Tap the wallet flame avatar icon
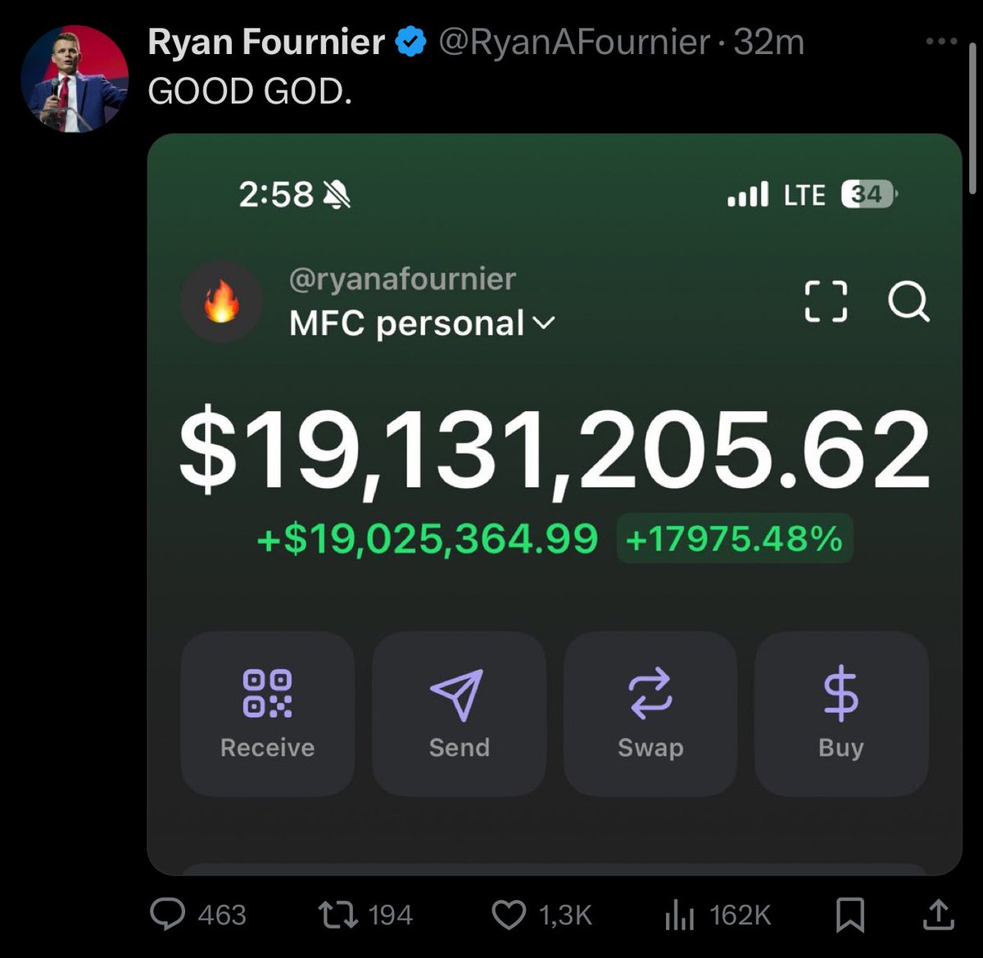This screenshot has height=958, width=983. click(x=221, y=302)
